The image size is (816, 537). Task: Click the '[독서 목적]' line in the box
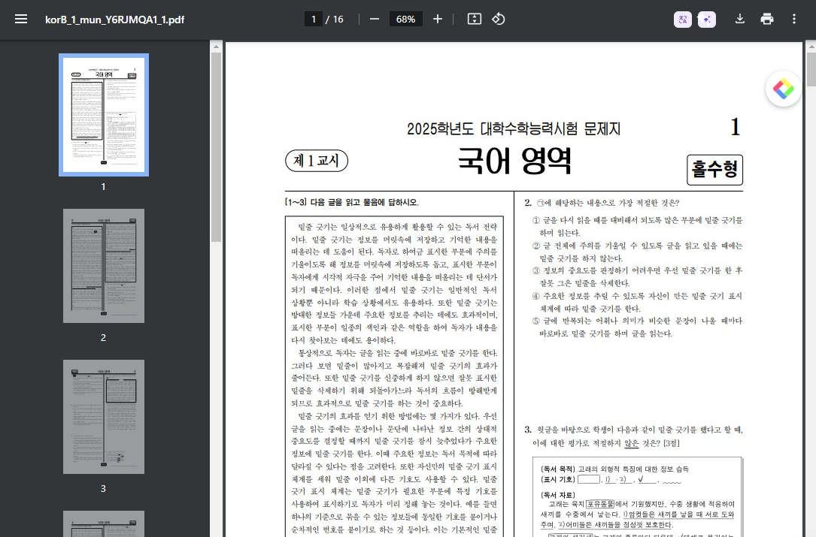tap(614, 469)
